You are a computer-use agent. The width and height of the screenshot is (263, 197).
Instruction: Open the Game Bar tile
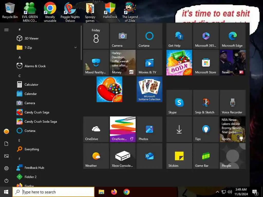pyautogui.click(x=206, y=156)
